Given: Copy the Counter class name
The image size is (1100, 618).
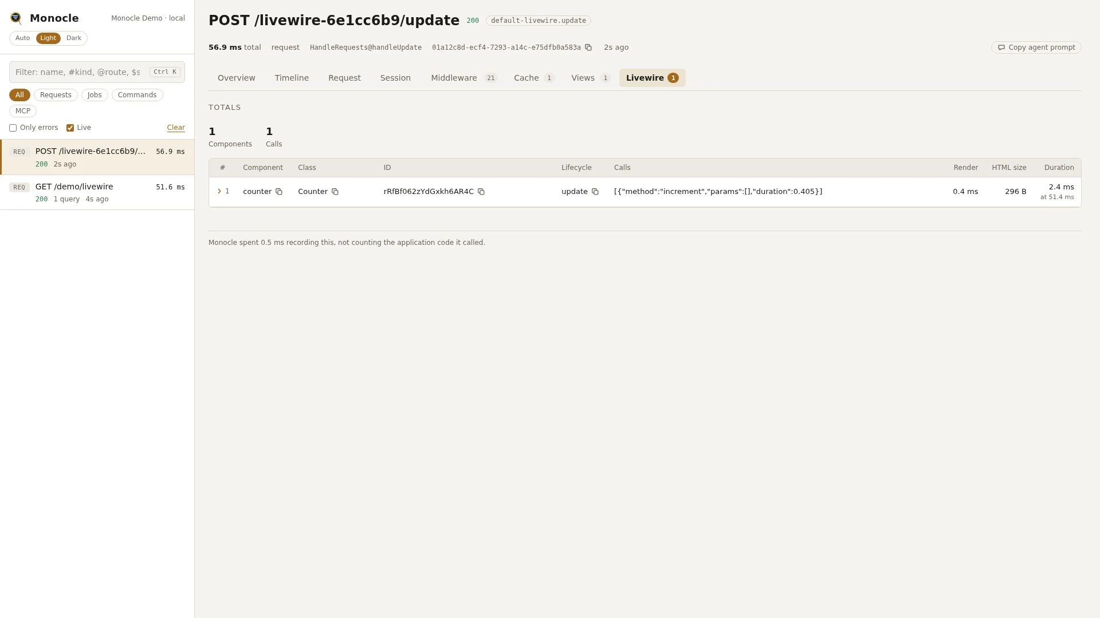Looking at the screenshot, I should (x=335, y=192).
